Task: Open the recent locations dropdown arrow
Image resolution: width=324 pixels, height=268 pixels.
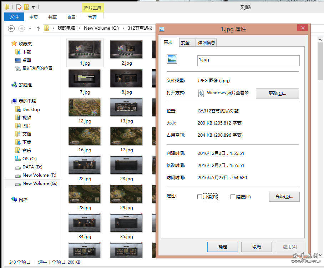Action: [30, 29]
